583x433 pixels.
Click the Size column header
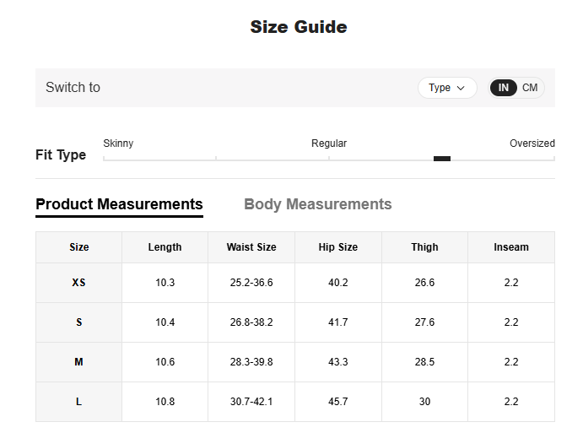79,247
